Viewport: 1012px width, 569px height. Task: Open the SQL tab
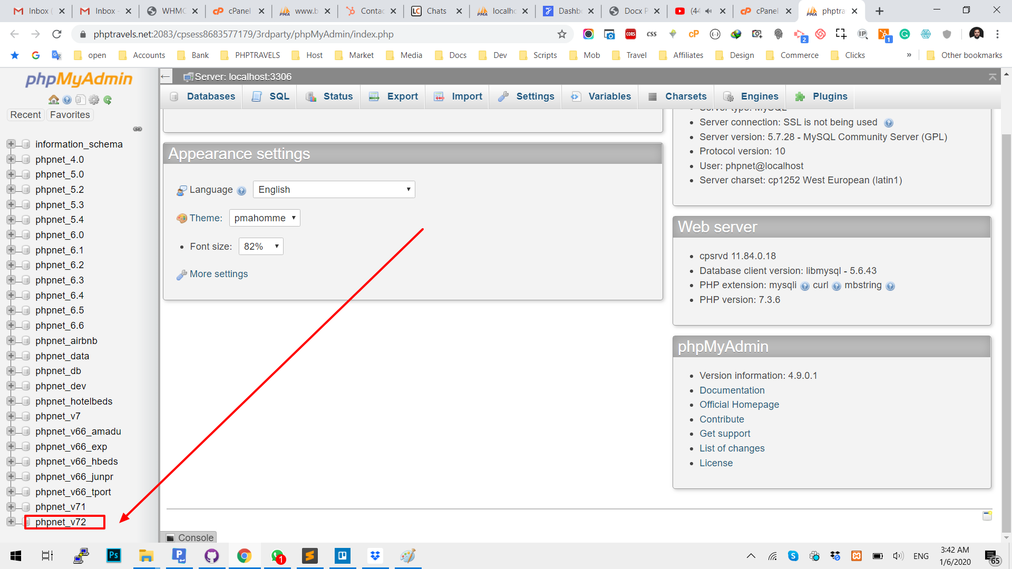270,96
